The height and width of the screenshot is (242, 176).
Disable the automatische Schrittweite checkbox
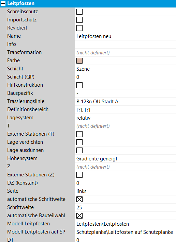pyautogui.click(x=79, y=200)
